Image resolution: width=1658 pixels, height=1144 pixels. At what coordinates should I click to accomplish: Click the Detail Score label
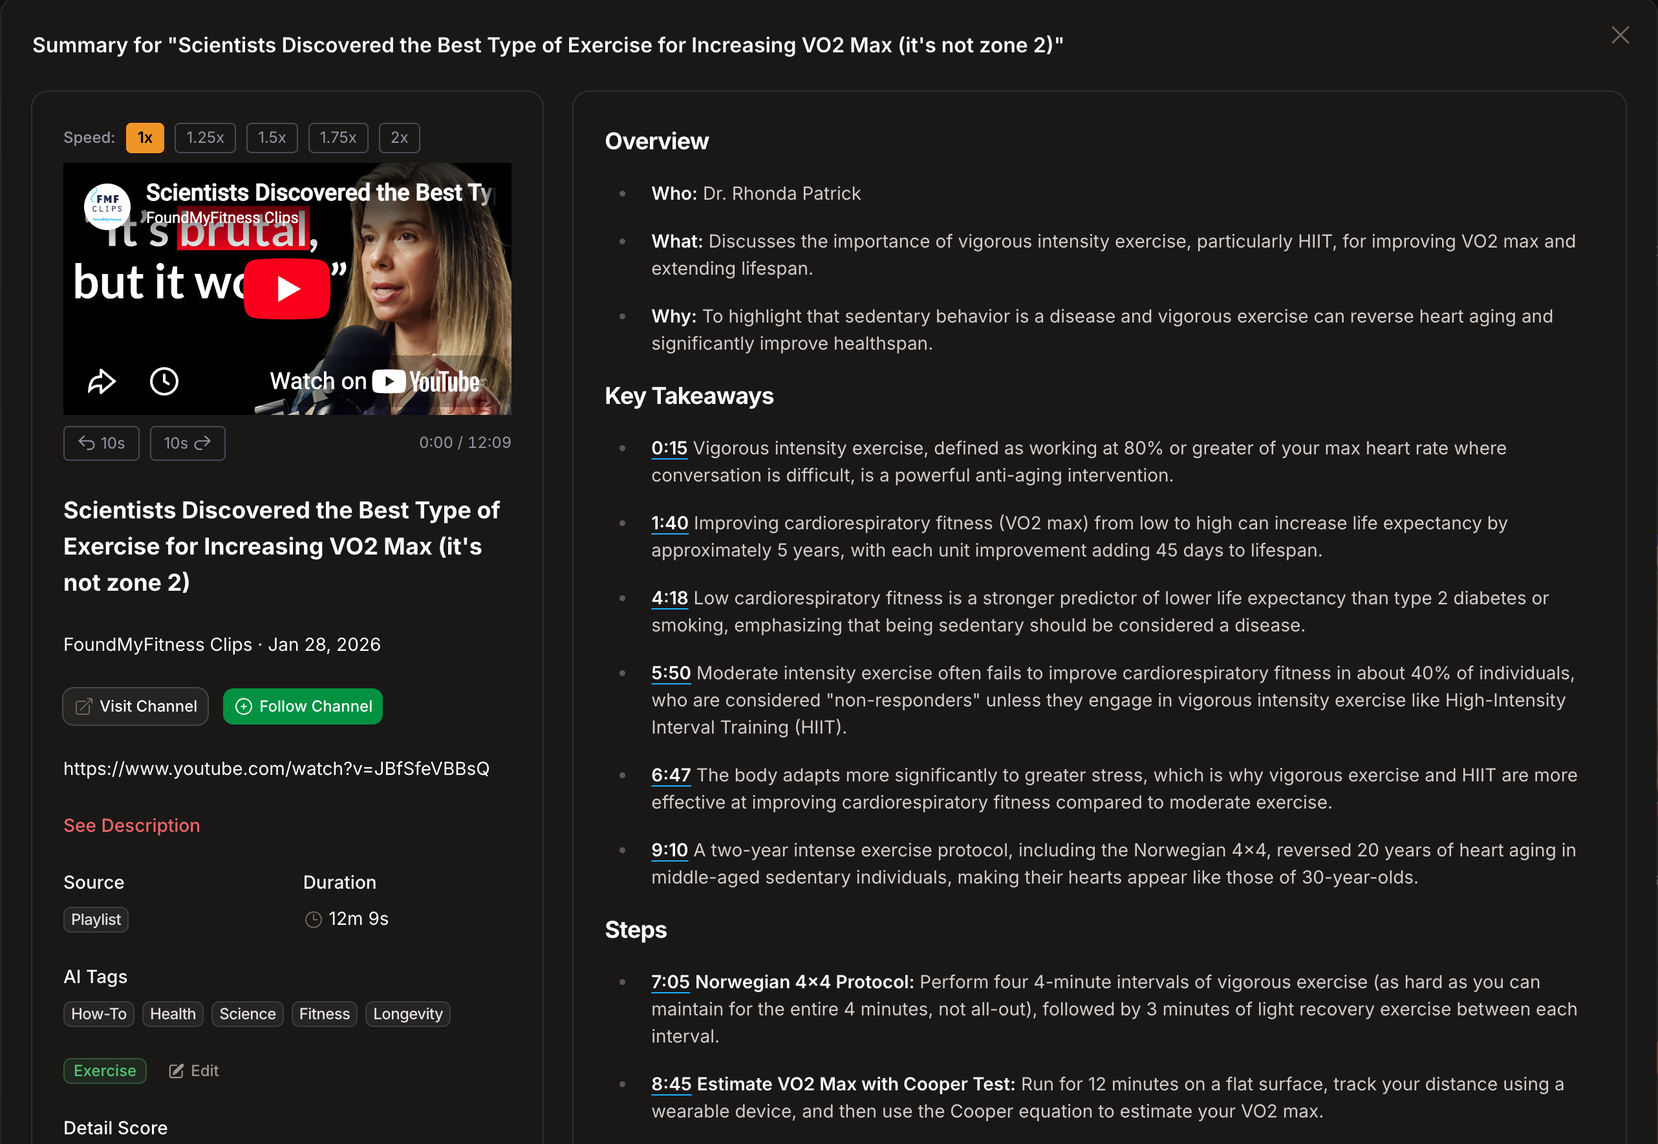[116, 1128]
